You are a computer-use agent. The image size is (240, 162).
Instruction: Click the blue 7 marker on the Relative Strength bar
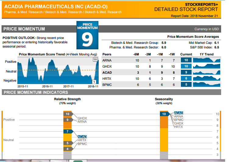(68, 132)
